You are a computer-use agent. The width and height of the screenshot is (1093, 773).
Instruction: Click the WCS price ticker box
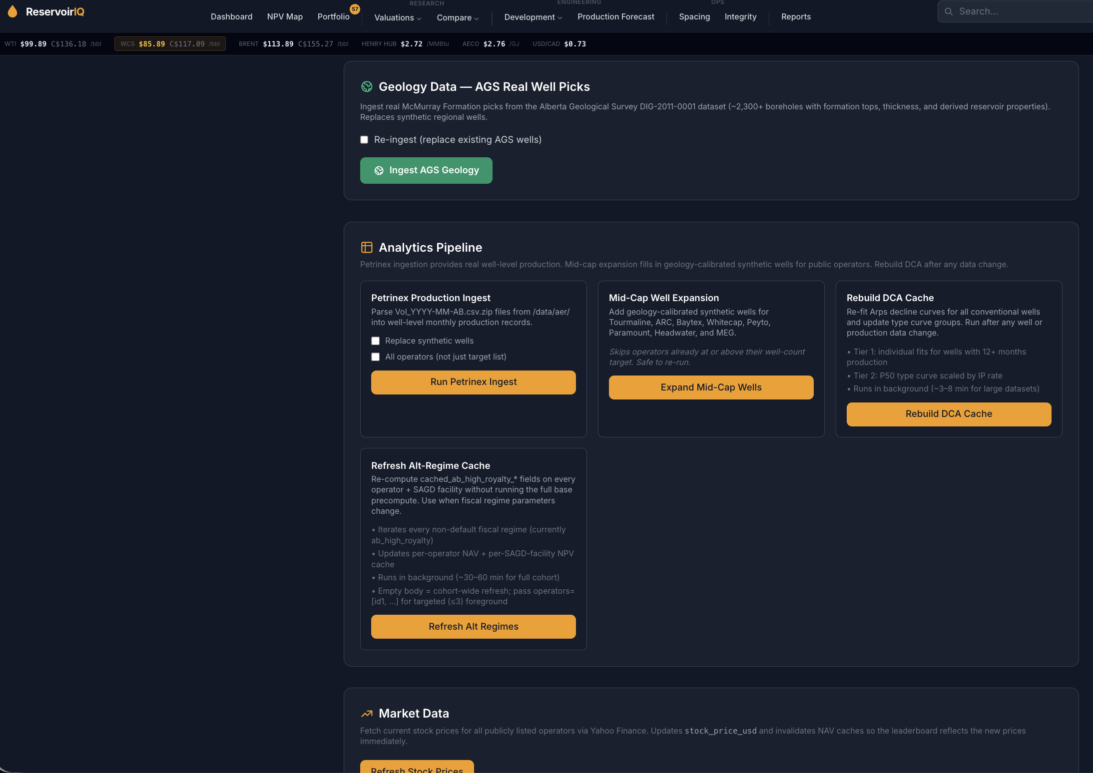click(170, 44)
